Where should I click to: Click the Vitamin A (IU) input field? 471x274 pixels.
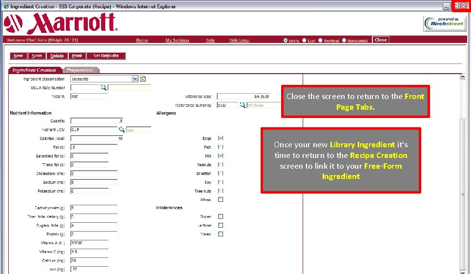tap(89, 243)
